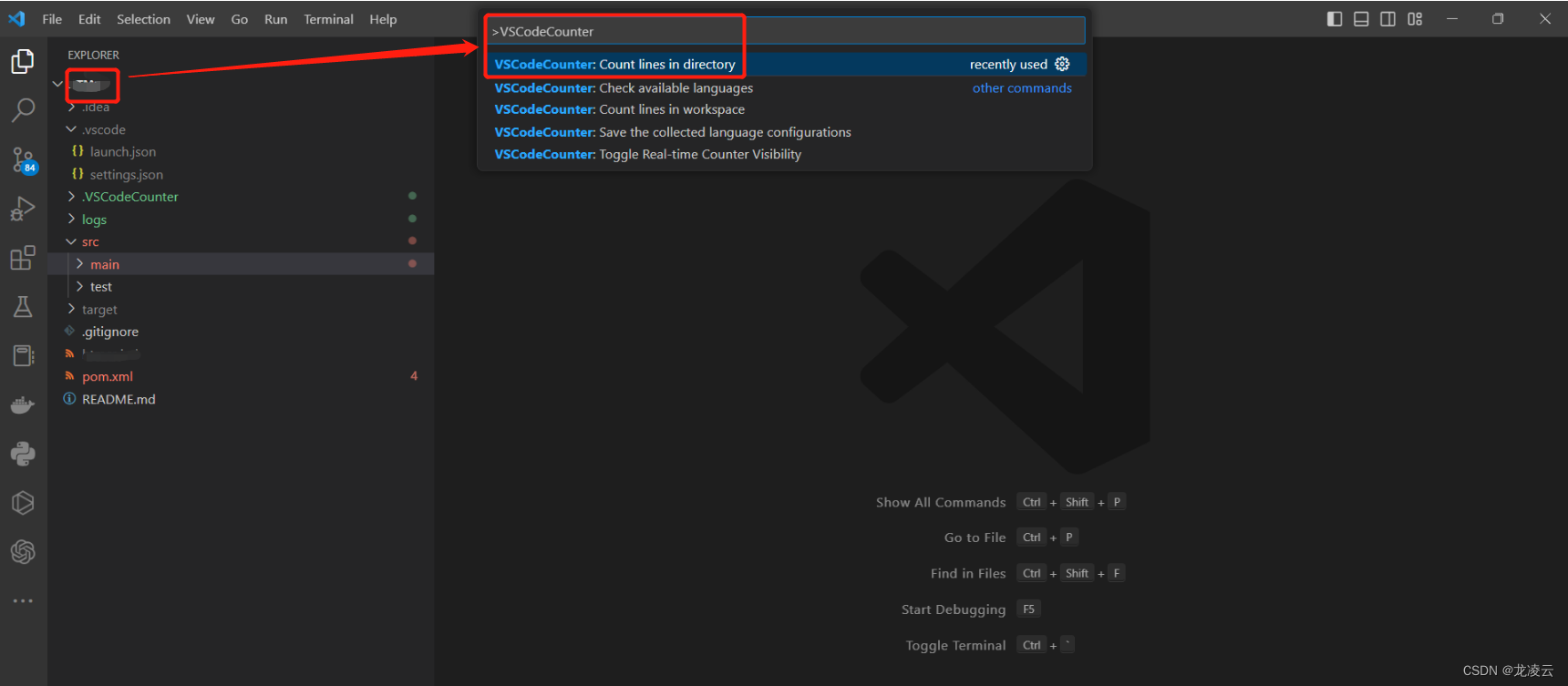This screenshot has width=1568, height=686.
Task: Open the Help menu
Action: (x=383, y=19)
